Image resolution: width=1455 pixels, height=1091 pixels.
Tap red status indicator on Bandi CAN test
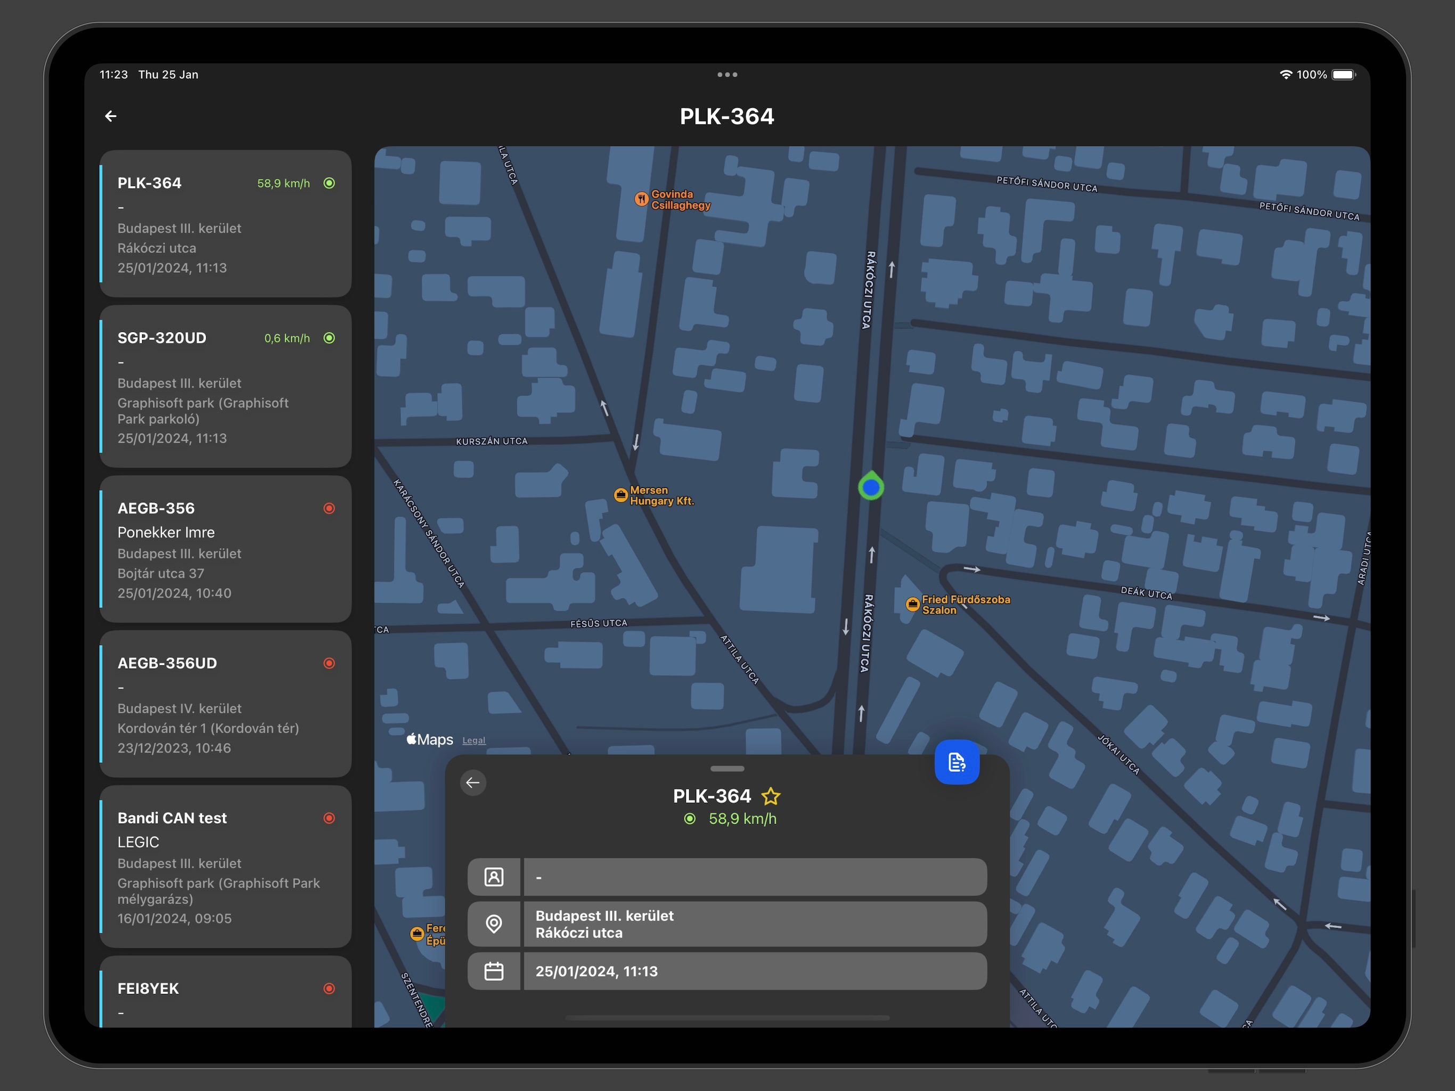coord(330,818)
